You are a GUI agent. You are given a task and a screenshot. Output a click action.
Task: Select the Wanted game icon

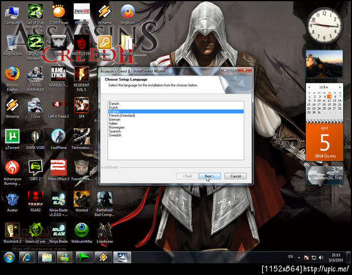(x=82, y=202)
